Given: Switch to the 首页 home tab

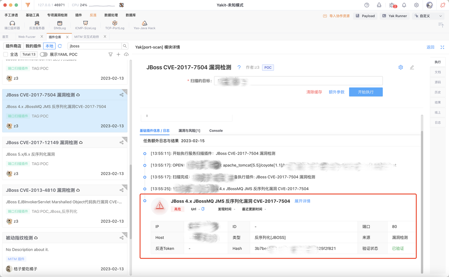Looking at the screenshot, I should pos(5,37).
